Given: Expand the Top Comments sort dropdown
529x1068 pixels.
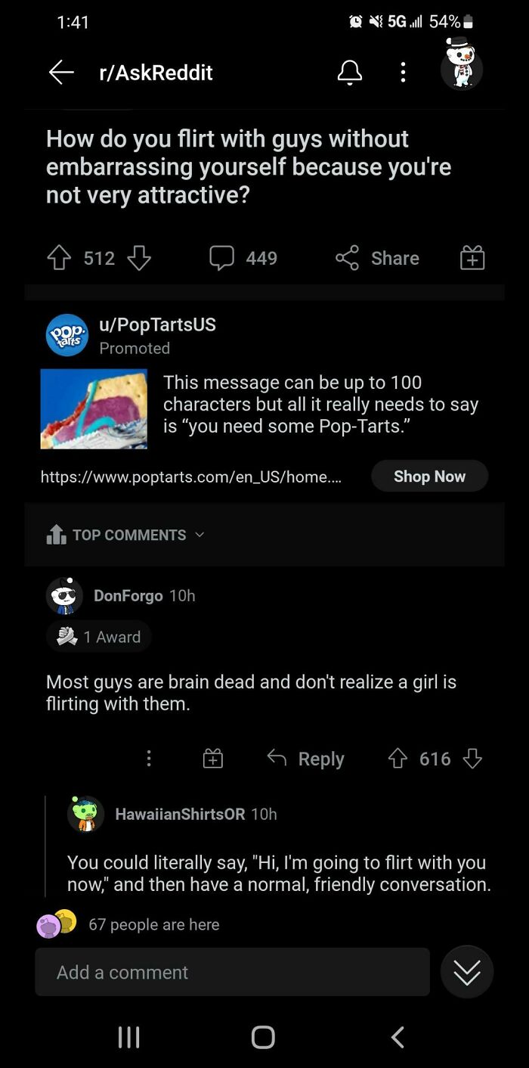Looking at the screenshot, I should tap(126, 535).
